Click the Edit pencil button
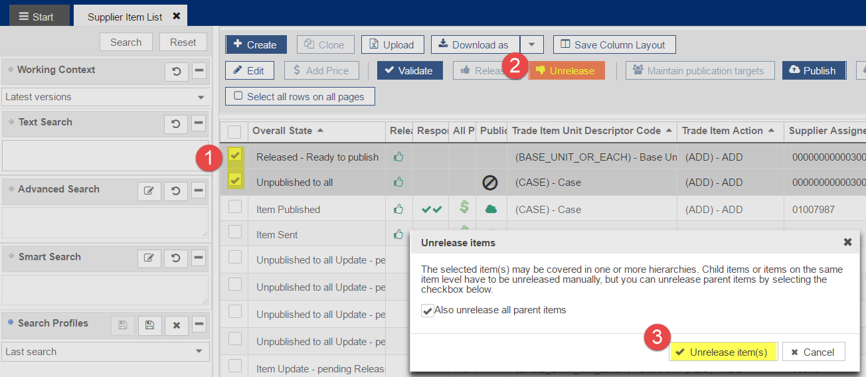The width and height of the screenshot is (866, 377). 249,70
